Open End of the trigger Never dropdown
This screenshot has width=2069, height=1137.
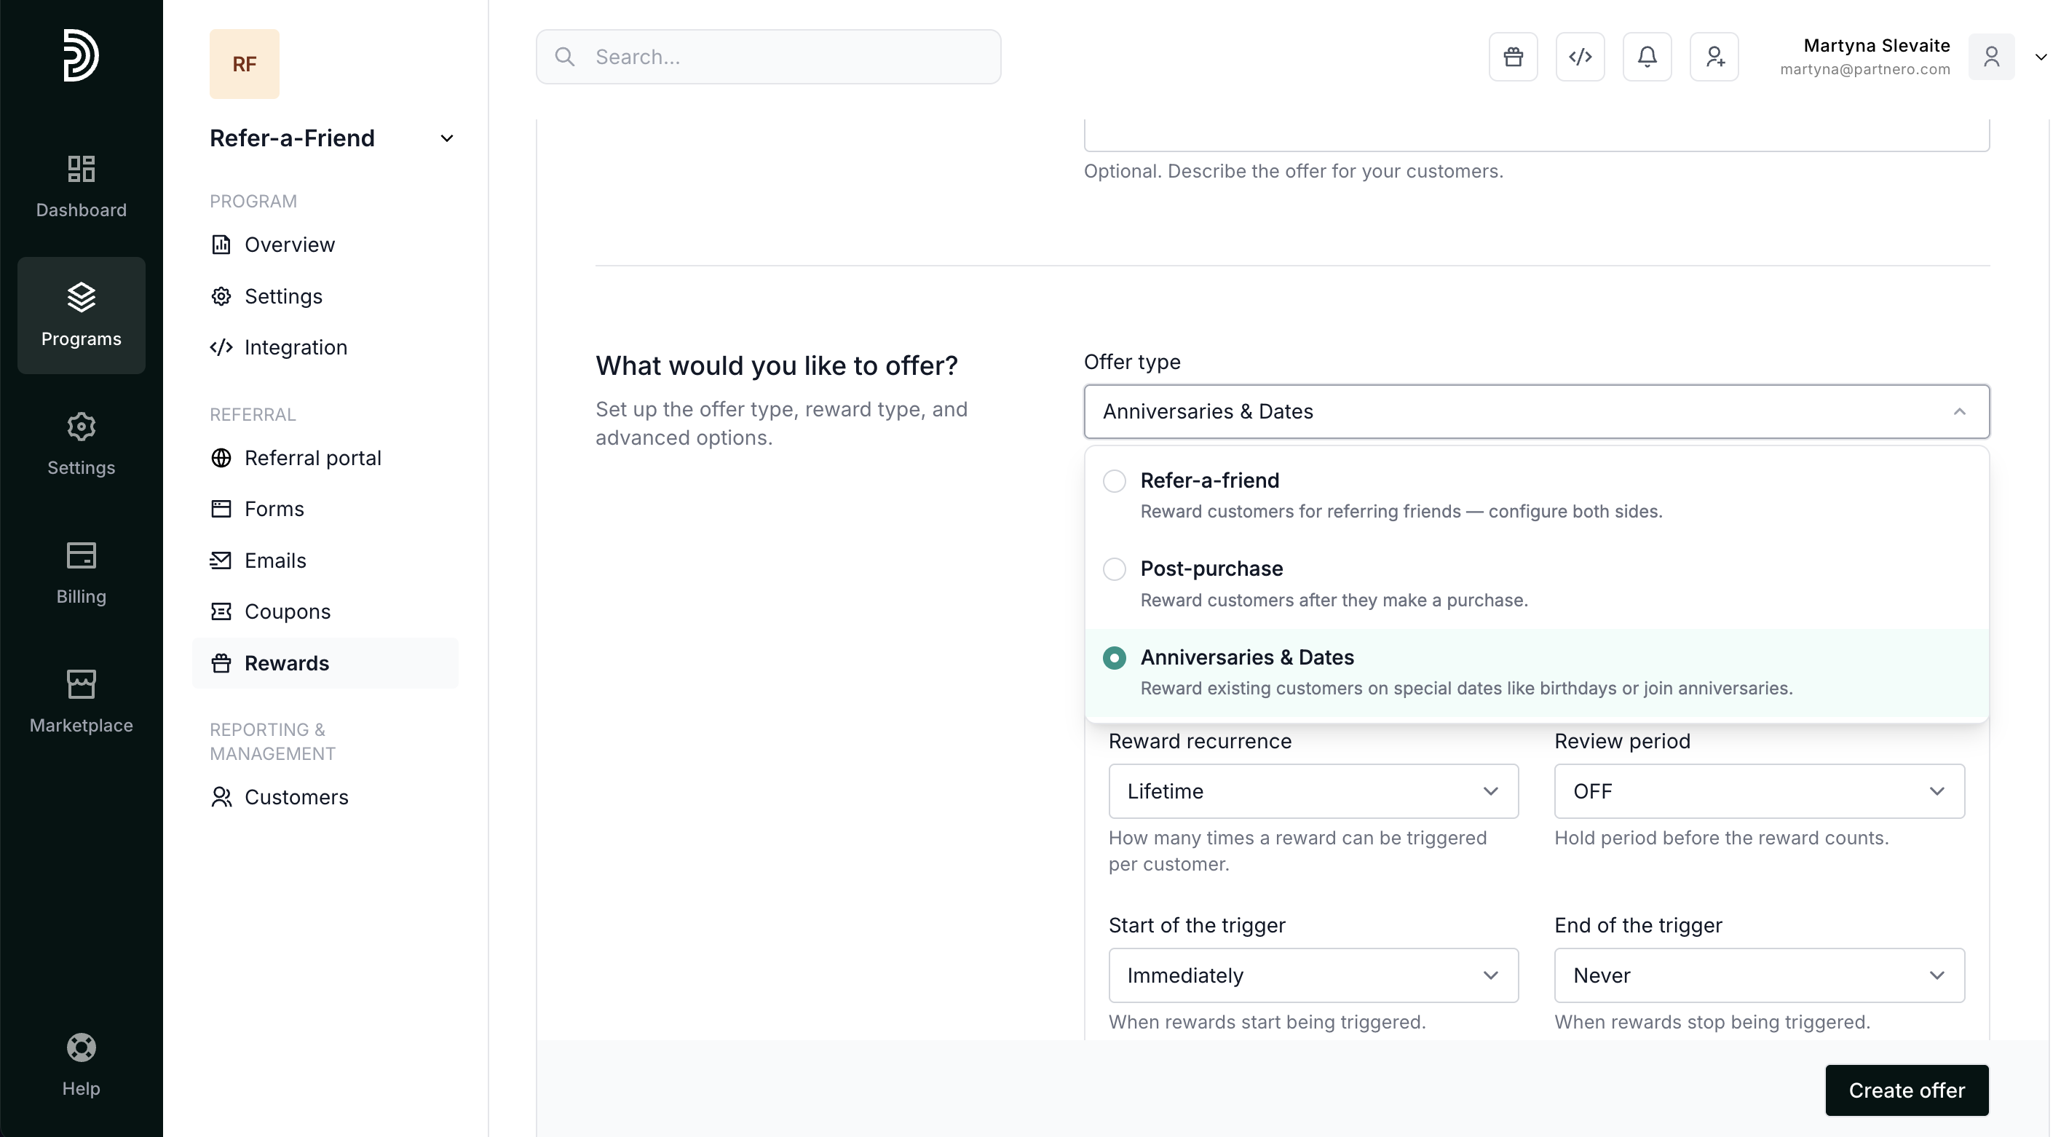tap(1759, 975)
